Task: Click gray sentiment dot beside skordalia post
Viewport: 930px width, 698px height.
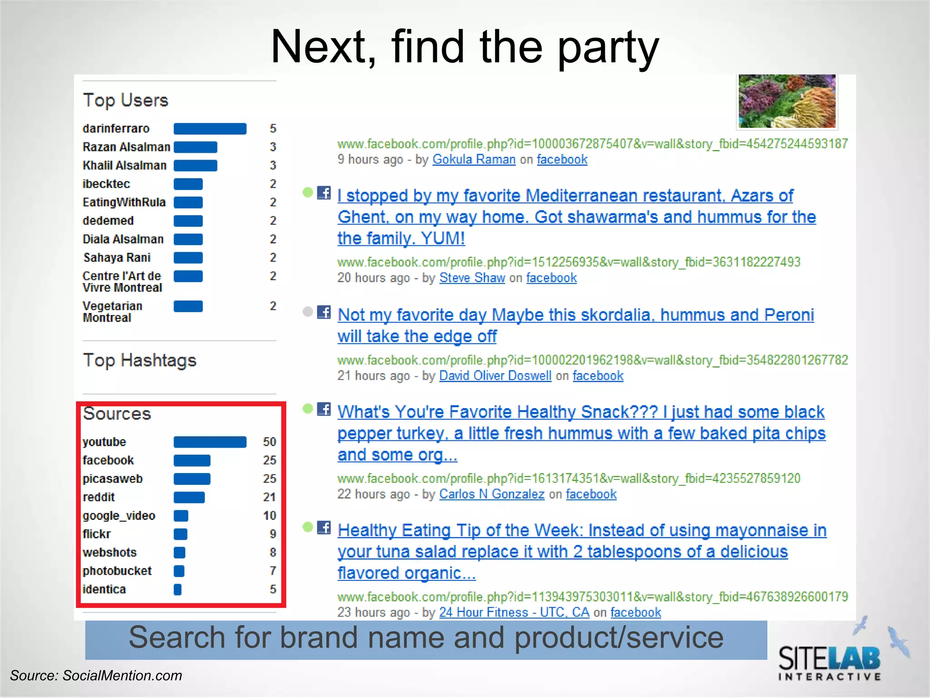Action: [308, 312]
